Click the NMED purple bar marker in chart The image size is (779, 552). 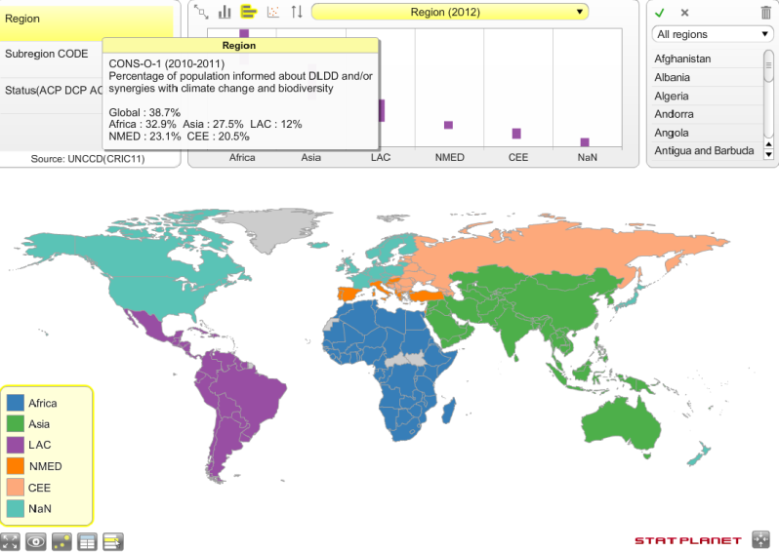[x=449, y=125]
